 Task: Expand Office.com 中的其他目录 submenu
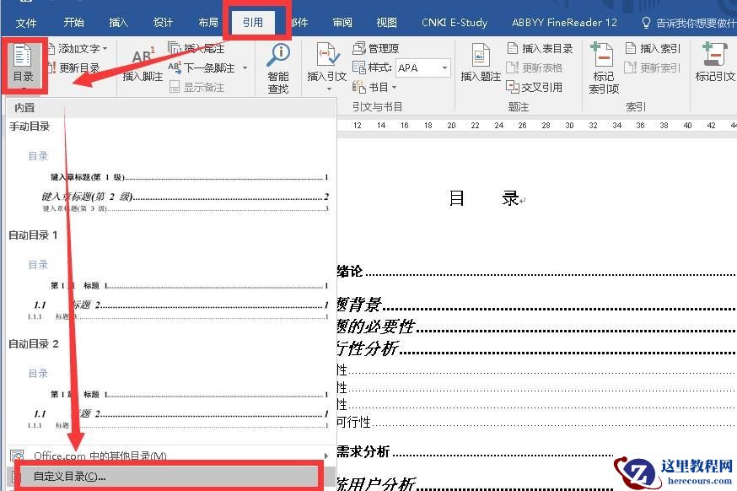click(169, 456)
